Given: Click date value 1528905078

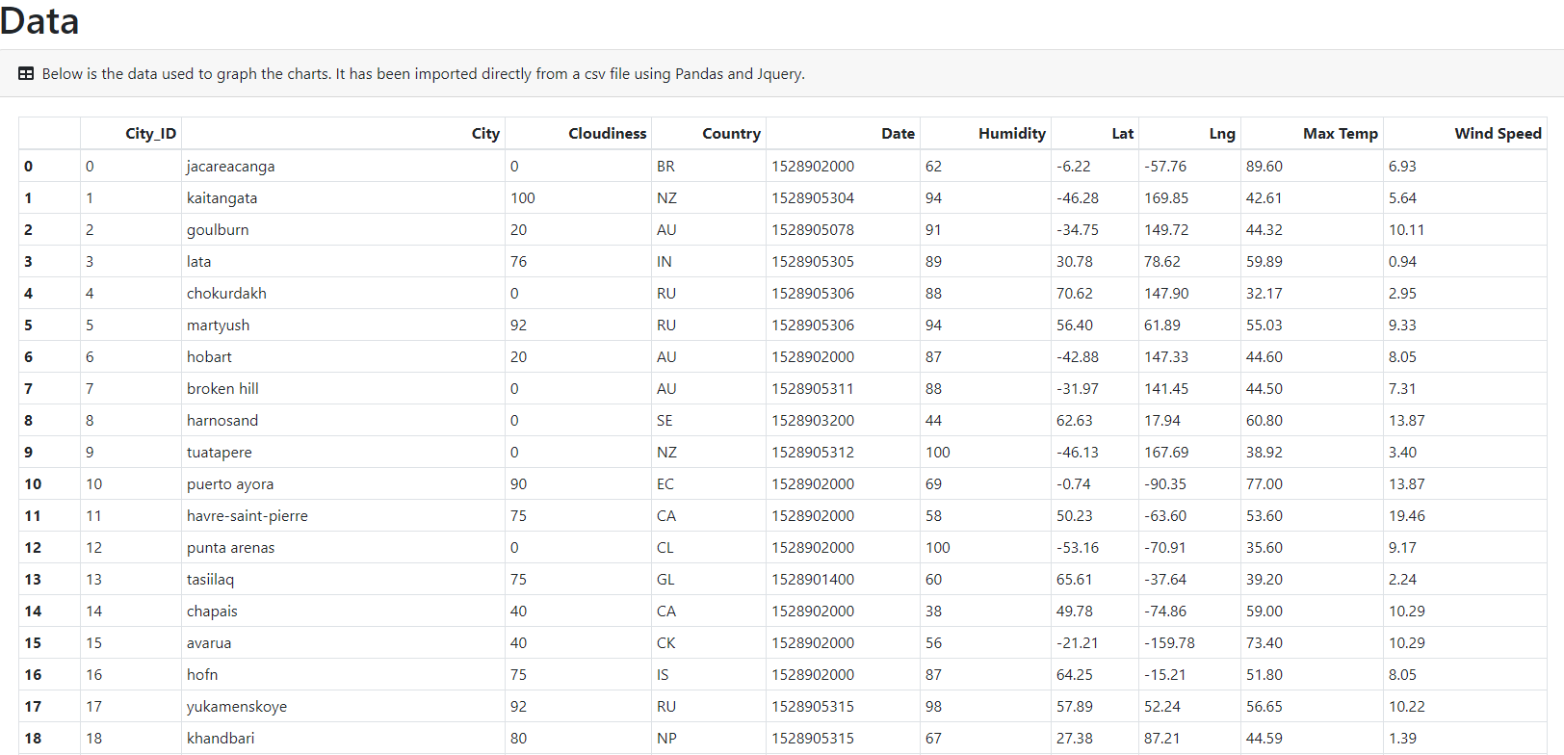Looking at the screenshot, I should 813,229.
